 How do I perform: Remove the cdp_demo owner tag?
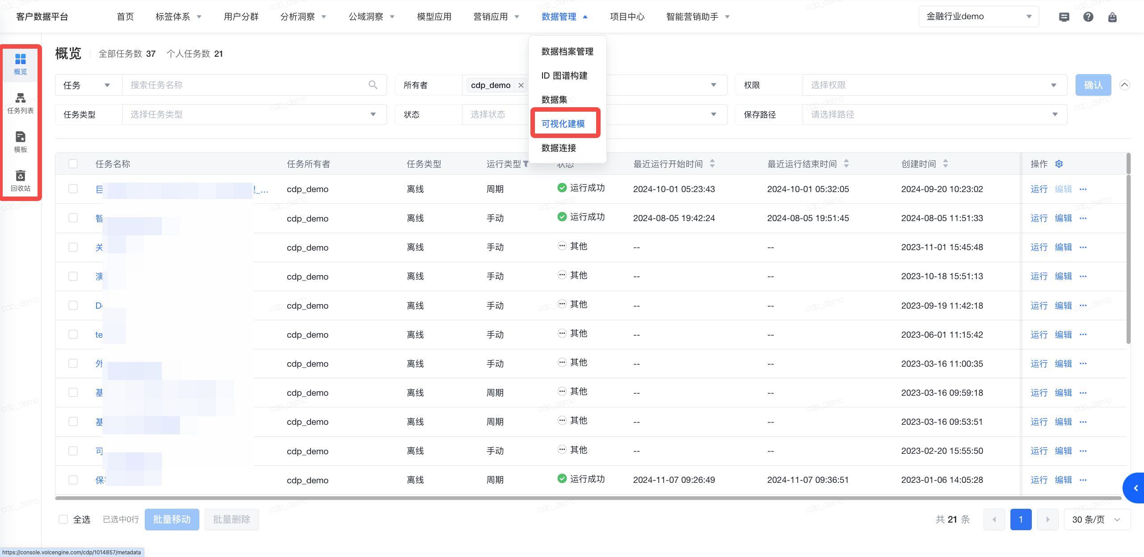click(521, 85)
